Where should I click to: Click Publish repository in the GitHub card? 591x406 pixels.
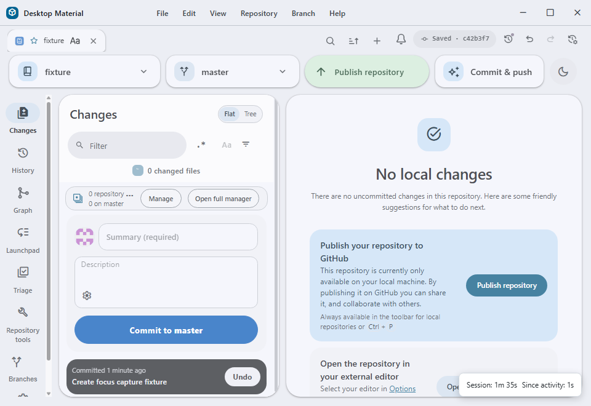(x=507, y=285)
